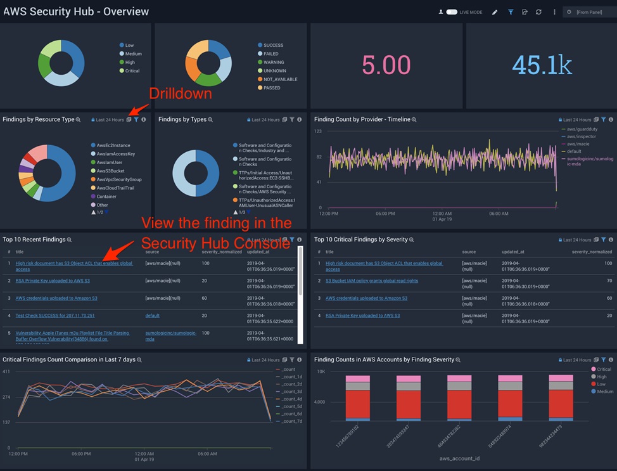
Task: Toggle the Low series in severity donut legend
Action: (127, 45)
